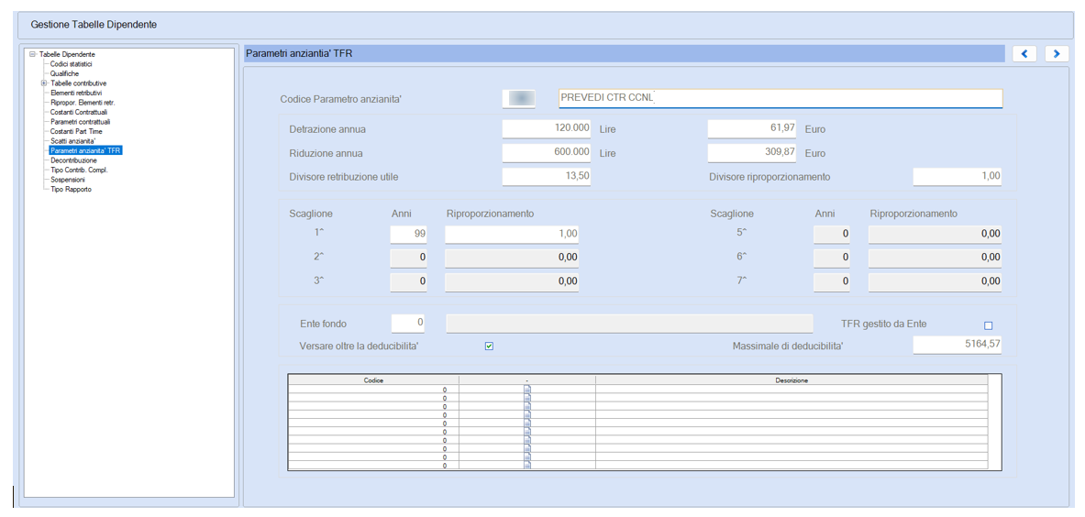Image resolution: width=1085 pixels, height=517 pixels.
Task: Click Scaglione 6^ Riproporzionamento field
Action: [935, 258]
